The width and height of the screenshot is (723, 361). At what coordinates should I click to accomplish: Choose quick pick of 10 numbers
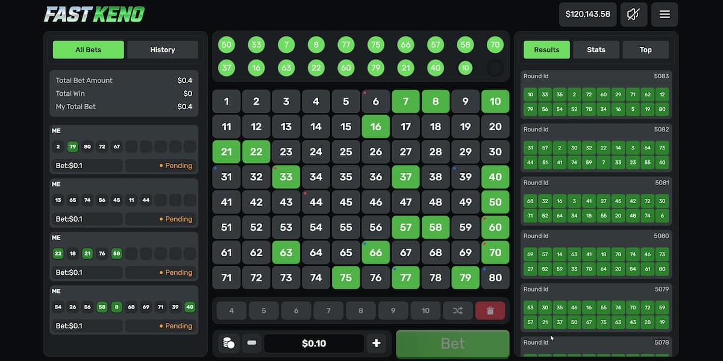[x=425, y=311]
